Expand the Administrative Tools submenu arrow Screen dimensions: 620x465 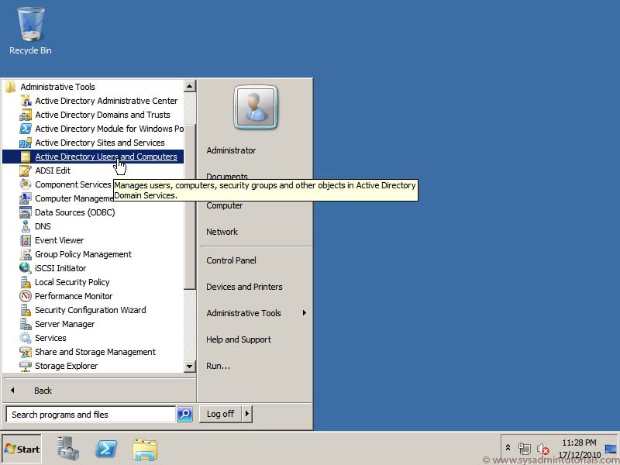(304, 313)
